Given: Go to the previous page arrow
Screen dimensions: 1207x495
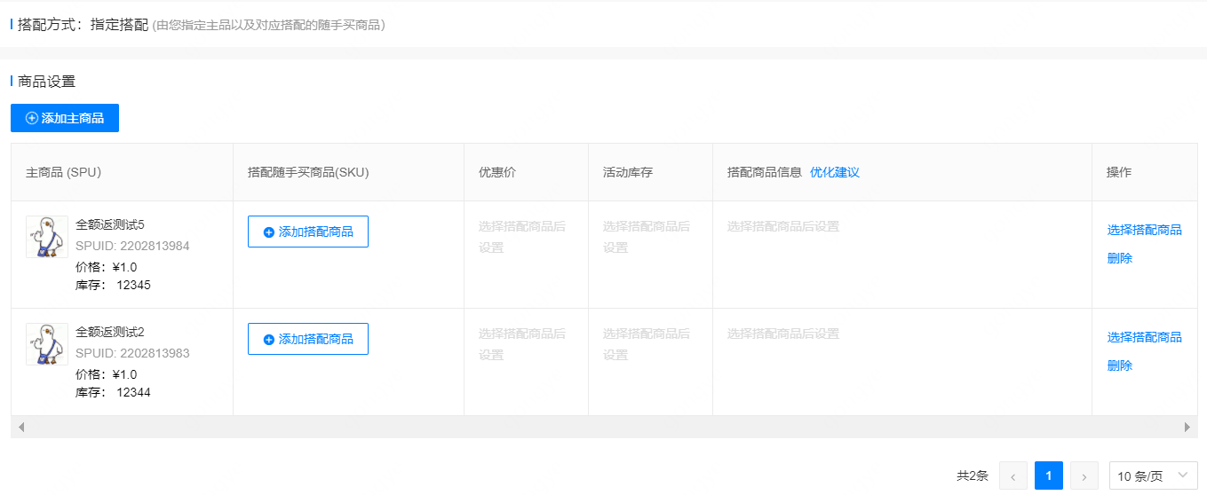Looking at the screenshot, I should coord(1013,476).
